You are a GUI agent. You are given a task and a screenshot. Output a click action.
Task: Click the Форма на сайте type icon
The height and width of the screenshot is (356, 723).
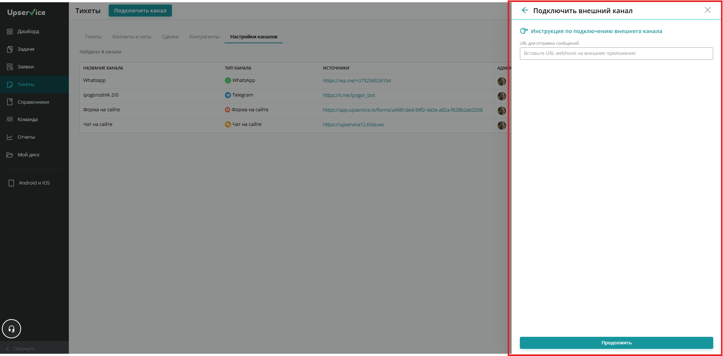pos(227,110)
